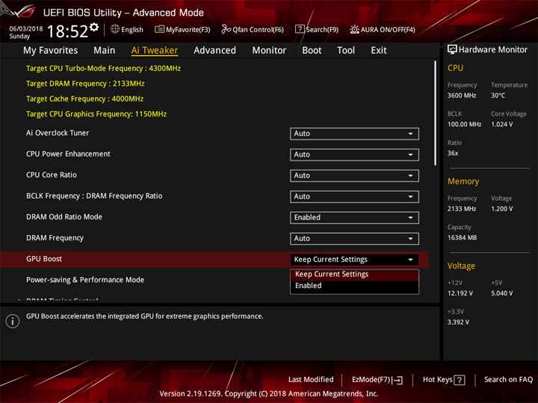
Task: Select the CPU Power Enhancement label
Action: coord(68,154)
